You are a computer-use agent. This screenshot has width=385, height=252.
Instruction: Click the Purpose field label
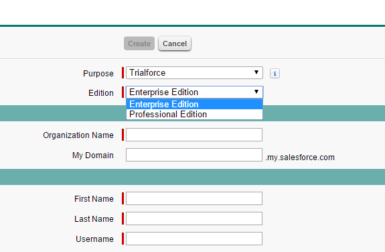click(x=98, y=74)
